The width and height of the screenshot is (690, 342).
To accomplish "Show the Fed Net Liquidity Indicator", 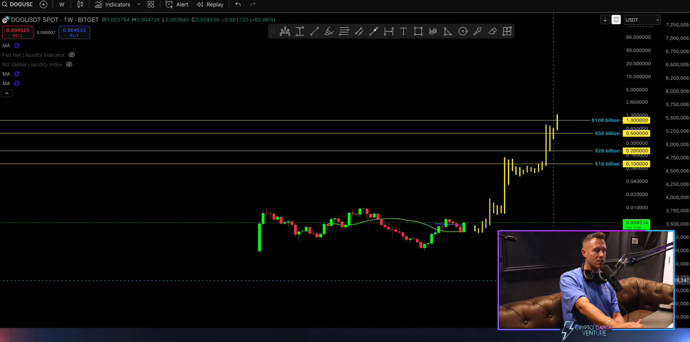I will [72, 55].
